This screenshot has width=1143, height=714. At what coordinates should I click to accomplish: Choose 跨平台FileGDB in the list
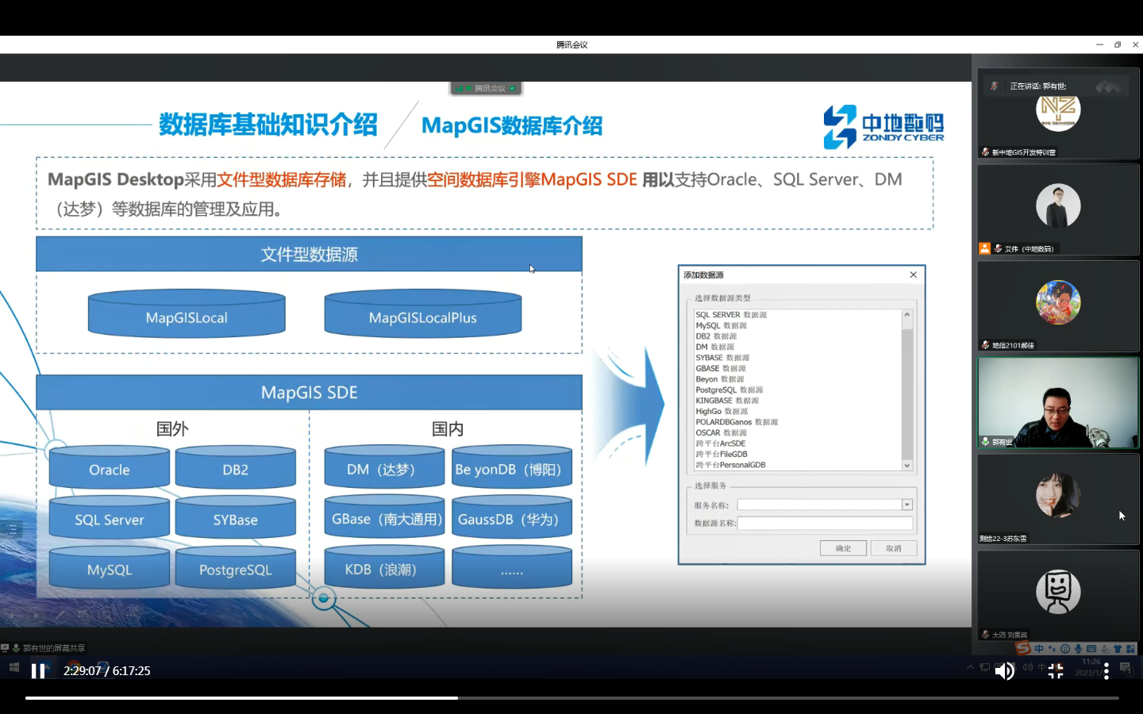tap(722, 454)
